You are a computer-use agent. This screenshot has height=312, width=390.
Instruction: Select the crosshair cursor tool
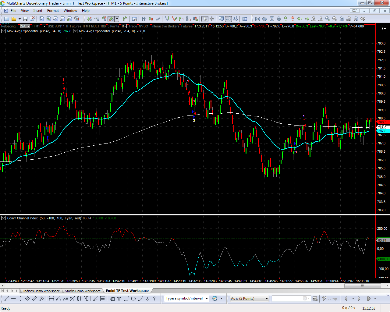(212, 19)
